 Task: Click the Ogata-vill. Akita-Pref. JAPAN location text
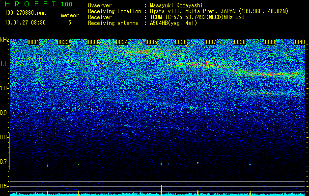pyautogui.click(x=219, y=11)
